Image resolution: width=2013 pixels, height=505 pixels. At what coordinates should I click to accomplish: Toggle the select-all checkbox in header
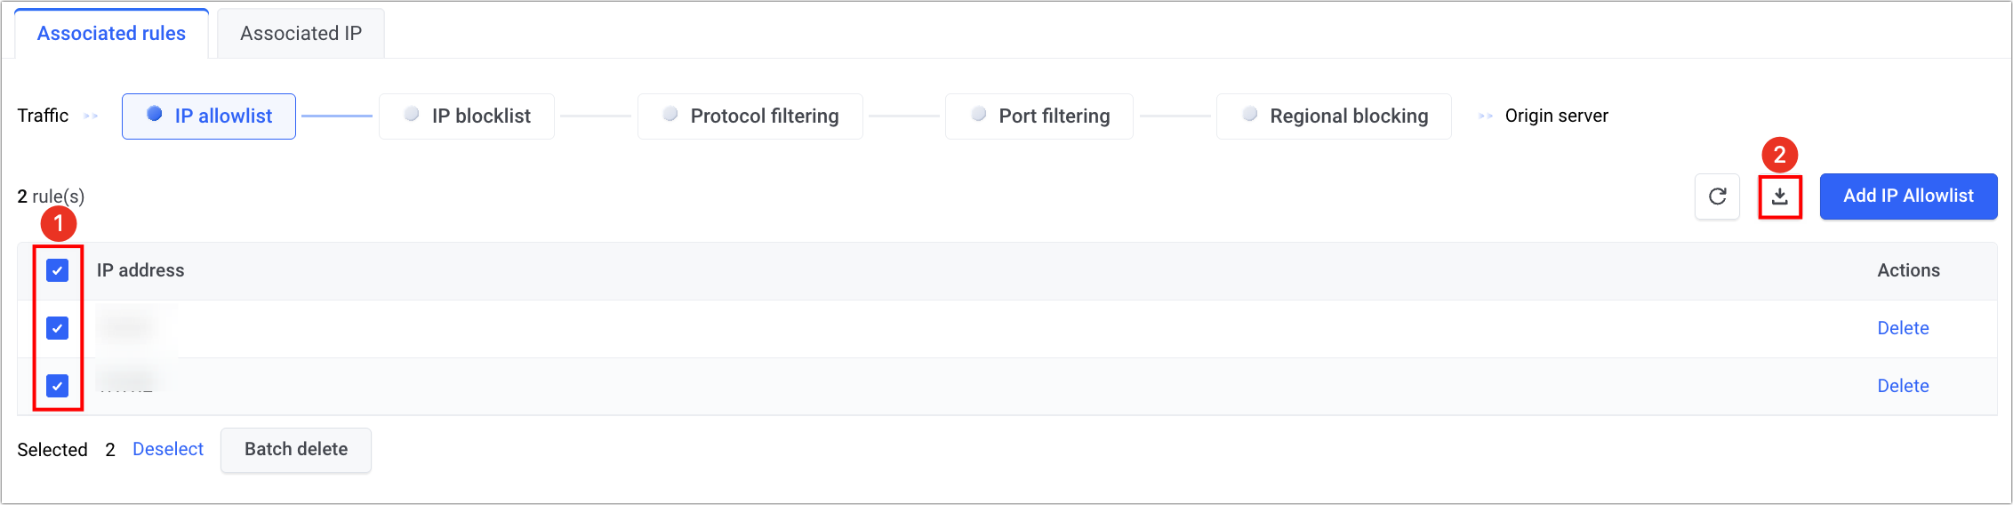[x=58, y=270]
